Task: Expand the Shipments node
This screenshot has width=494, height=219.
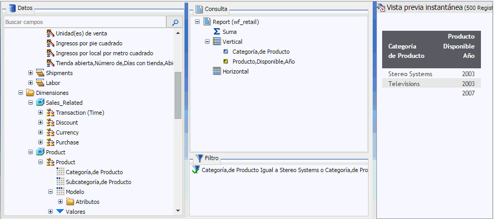Action: (30, 73)
